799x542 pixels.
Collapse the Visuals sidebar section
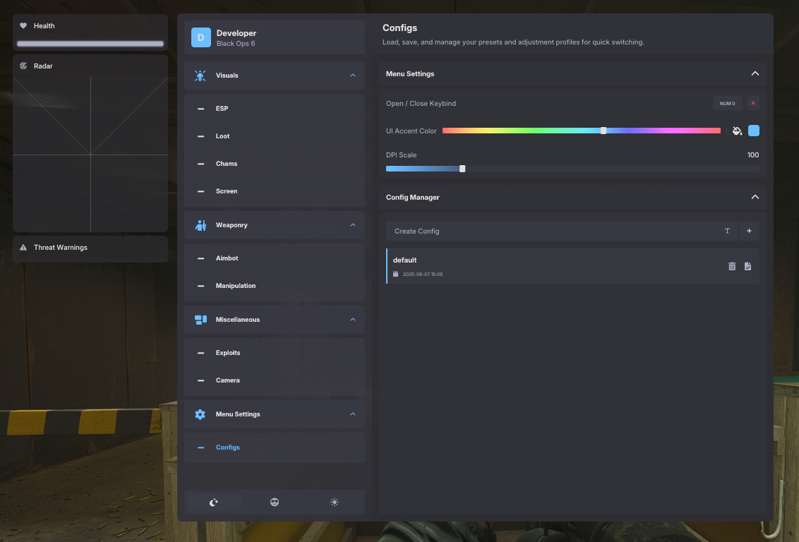point(353,76)
